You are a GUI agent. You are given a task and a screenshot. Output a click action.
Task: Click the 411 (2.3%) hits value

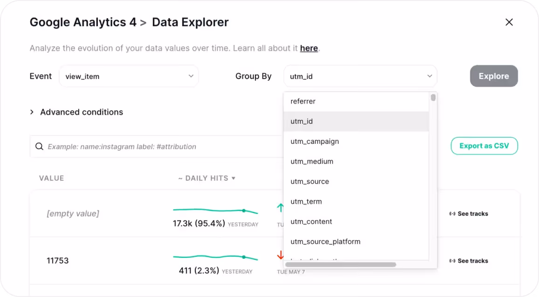pyautogui.click(x=199, y=270)
